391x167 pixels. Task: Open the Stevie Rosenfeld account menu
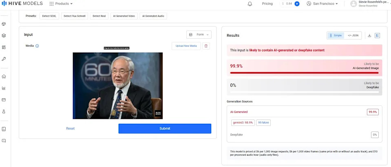tap(374, 4)
